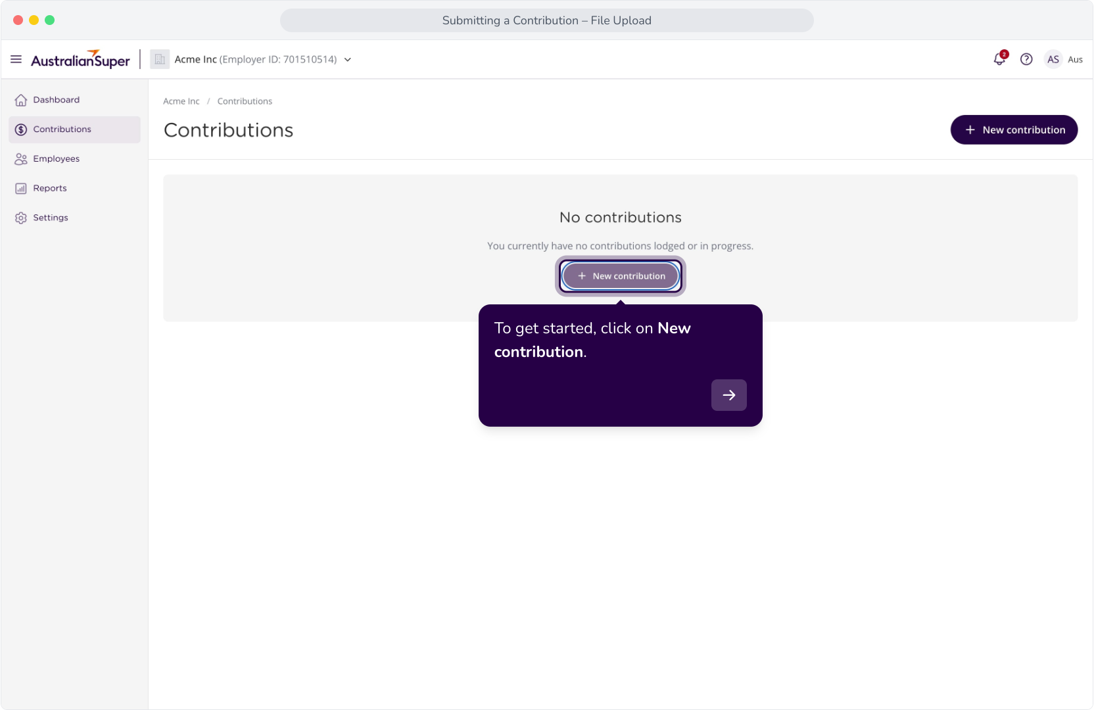
Task: Open the help question mark icon
Action: pyautogui.click(x=1026, y=59)
